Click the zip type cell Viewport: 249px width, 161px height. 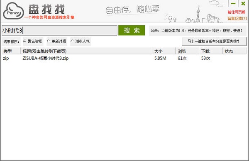coord(6,58)
